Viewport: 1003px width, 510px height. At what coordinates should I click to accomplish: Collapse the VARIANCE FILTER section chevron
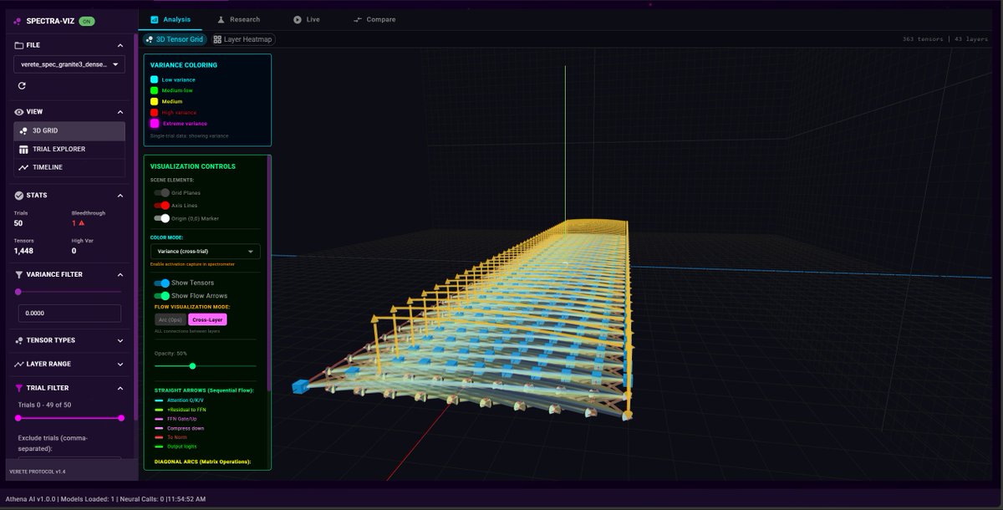coord(120,274)
